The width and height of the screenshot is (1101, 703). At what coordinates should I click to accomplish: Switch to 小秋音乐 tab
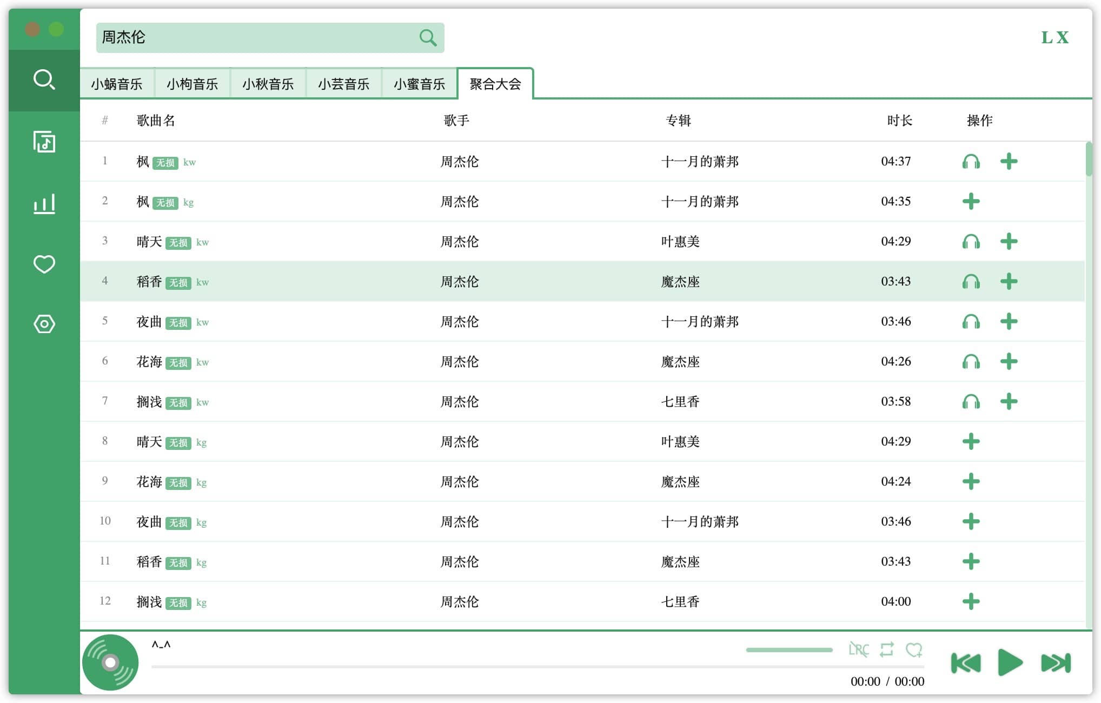(268, 84)
